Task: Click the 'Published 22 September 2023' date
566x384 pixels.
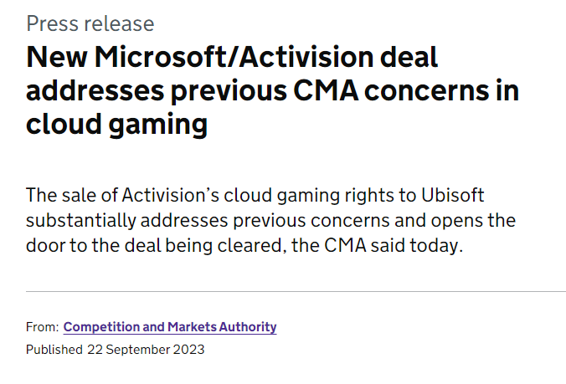Action: tap(115, 349)
